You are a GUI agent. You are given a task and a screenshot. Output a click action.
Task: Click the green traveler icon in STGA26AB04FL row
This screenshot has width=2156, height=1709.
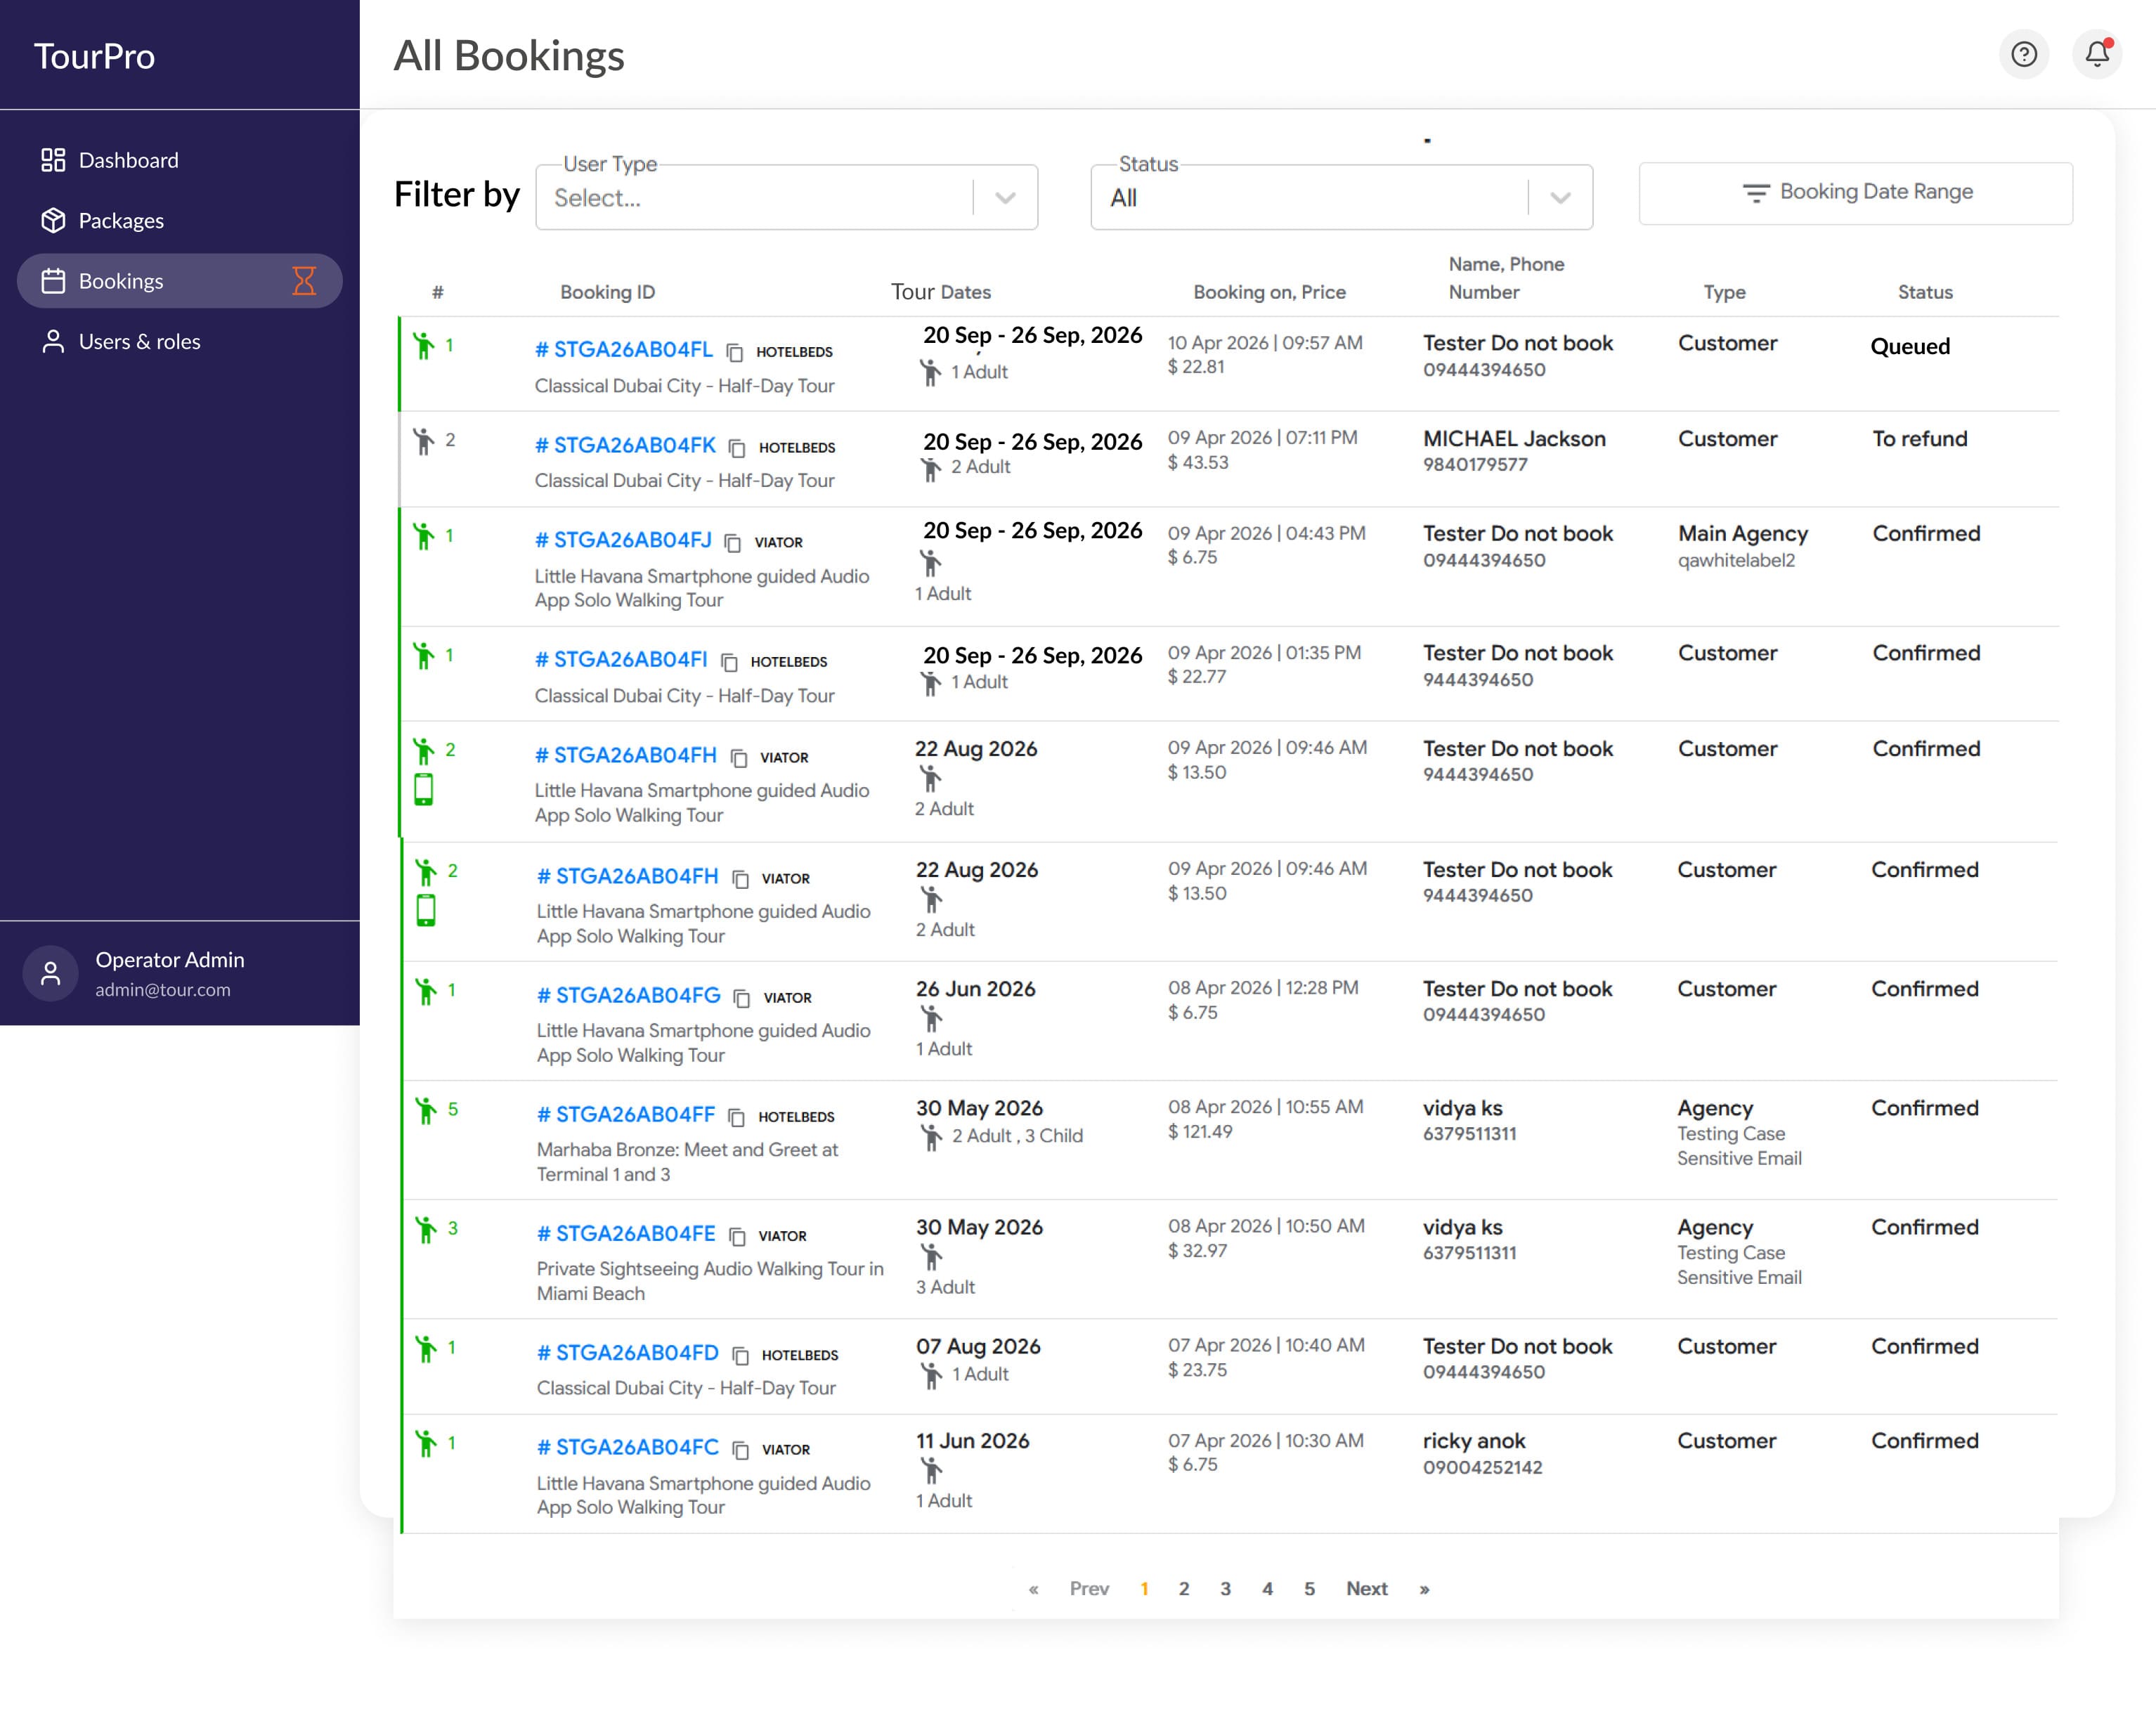[x=424, y=346]
